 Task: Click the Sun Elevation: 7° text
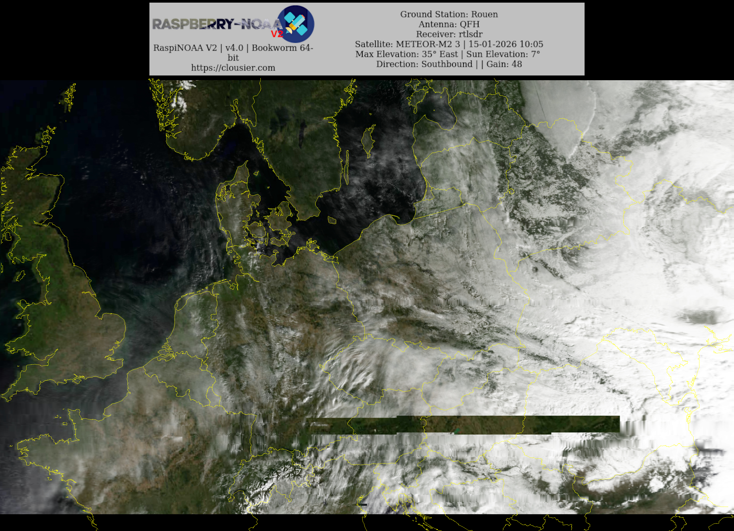pos(503,54)
